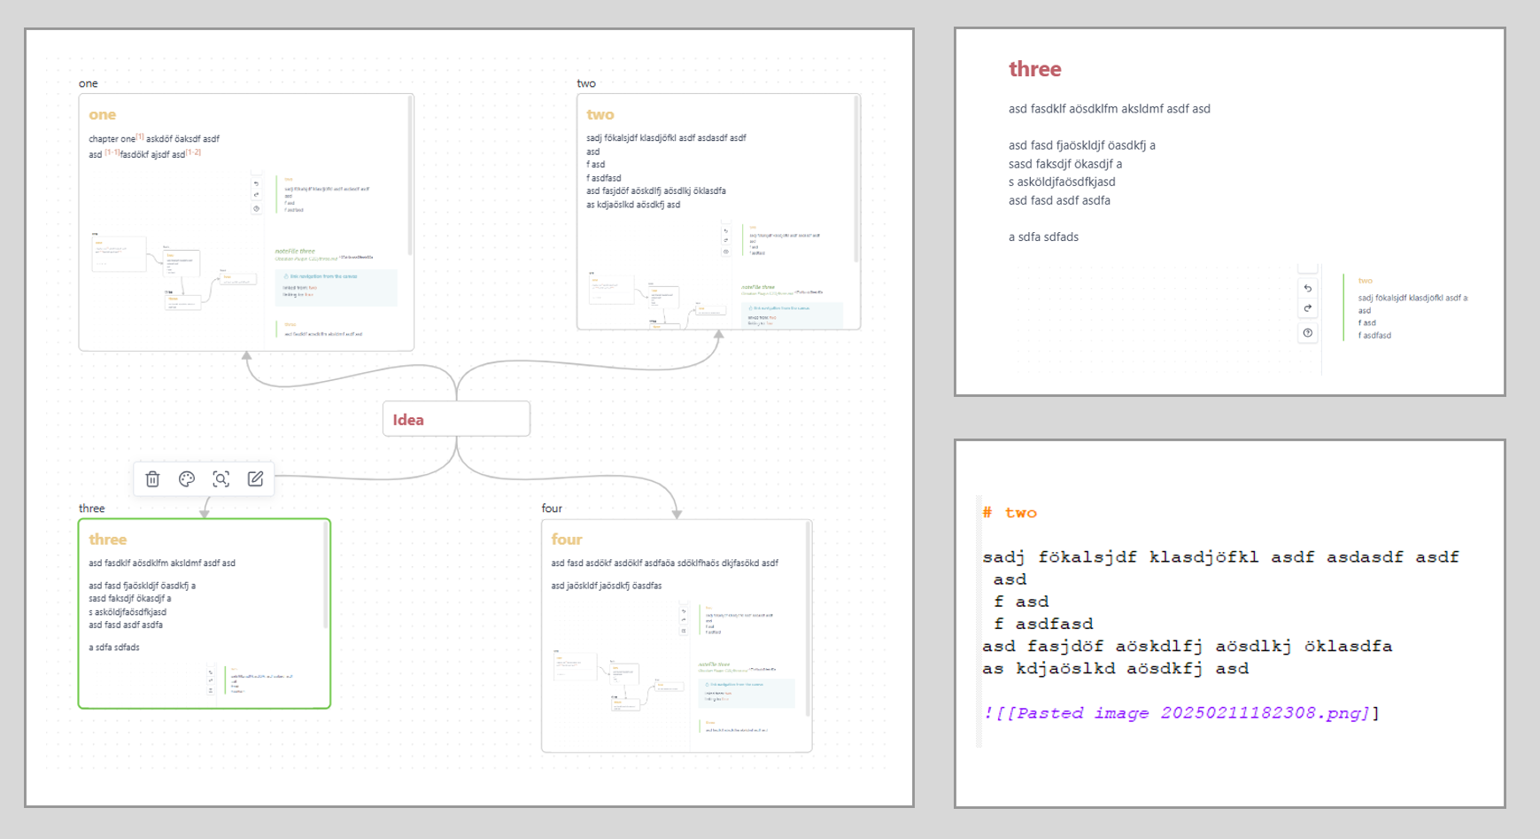1540x839 pixels.
Task: Click the edit pencil icon in card toolbar
Action: pos(255,479)
